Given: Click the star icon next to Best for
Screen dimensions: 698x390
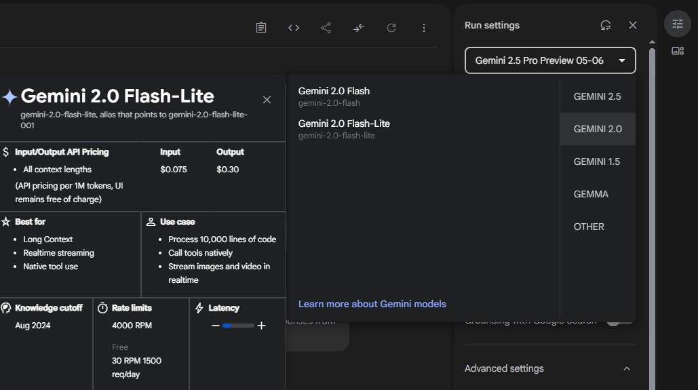Looking at the screenshot, I should click(x=6, y=222).
